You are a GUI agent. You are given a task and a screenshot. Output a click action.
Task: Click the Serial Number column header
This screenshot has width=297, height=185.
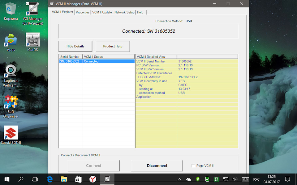point(71,57)
